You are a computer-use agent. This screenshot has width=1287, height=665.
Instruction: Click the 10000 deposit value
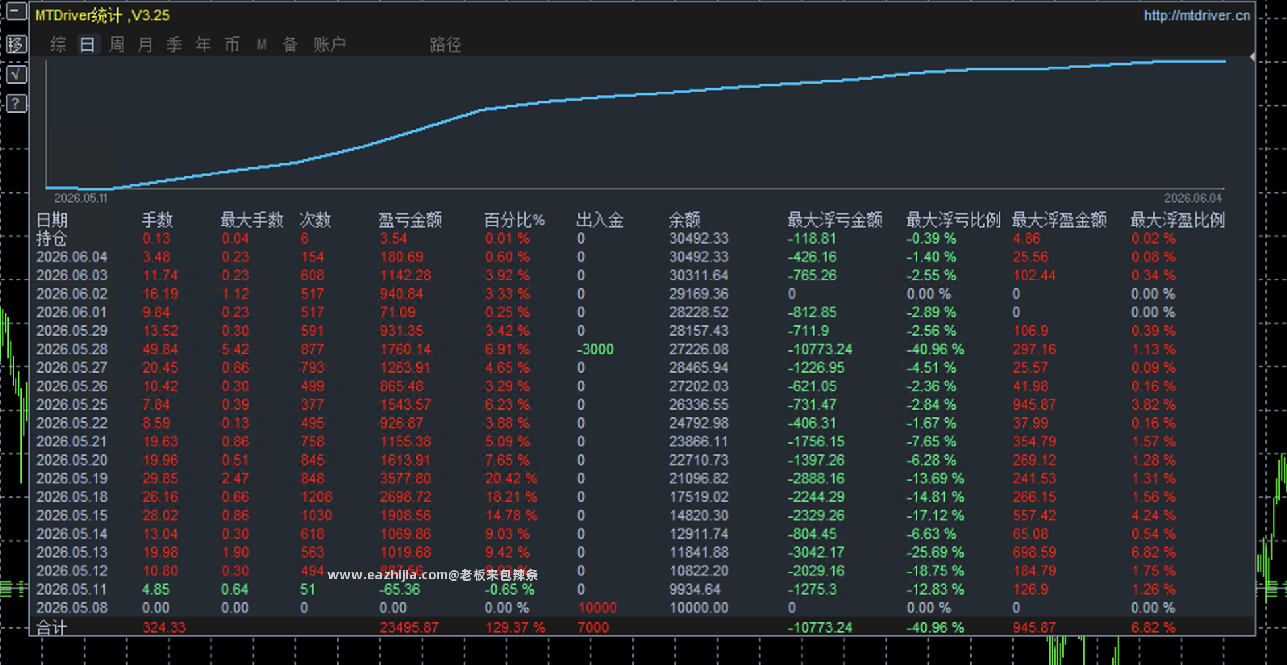point(597,608)
